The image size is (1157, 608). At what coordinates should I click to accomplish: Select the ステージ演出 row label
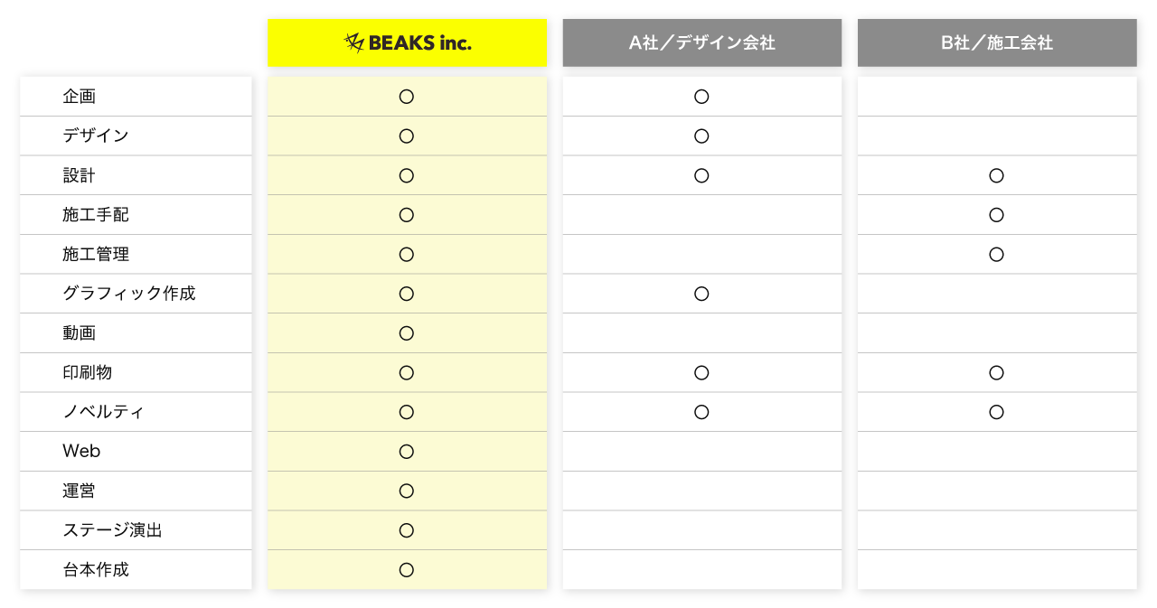[x=112, y=530]
